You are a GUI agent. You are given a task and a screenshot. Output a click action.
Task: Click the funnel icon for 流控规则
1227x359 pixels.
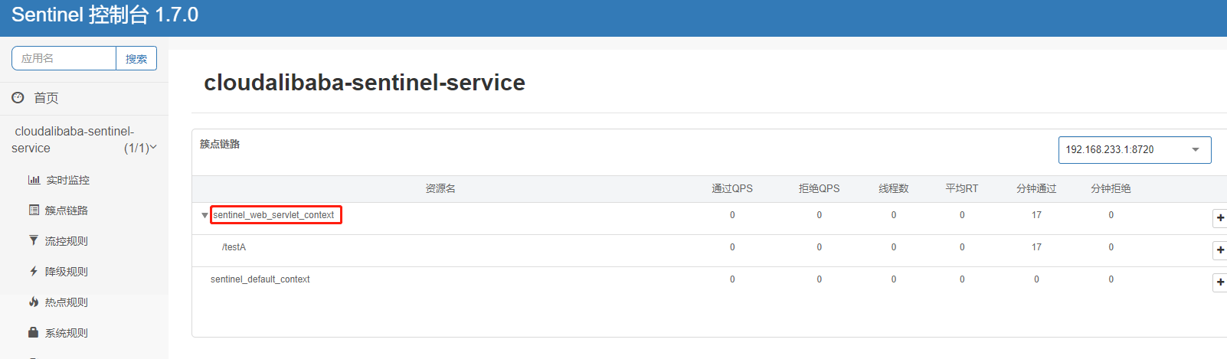(34, 240)
